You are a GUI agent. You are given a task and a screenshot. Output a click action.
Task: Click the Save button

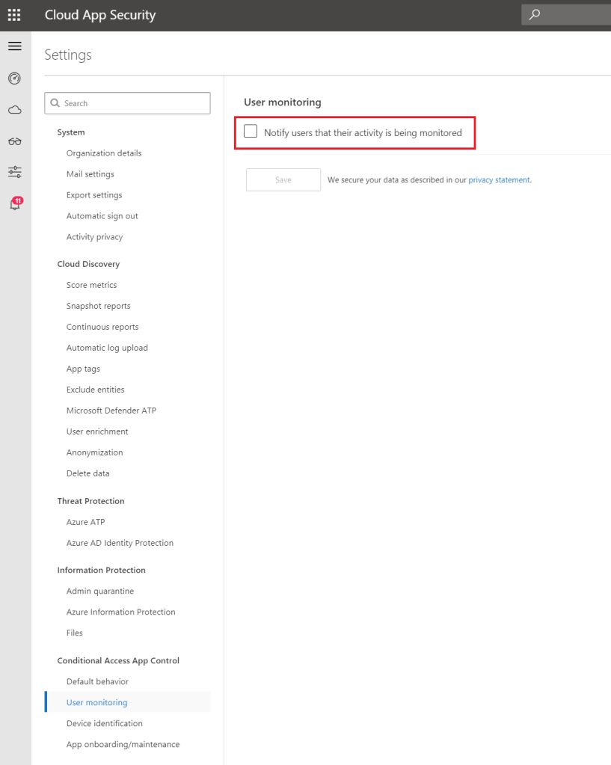tap(283, 179)
